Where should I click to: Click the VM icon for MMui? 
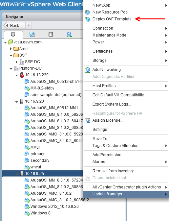click(27, 147)
